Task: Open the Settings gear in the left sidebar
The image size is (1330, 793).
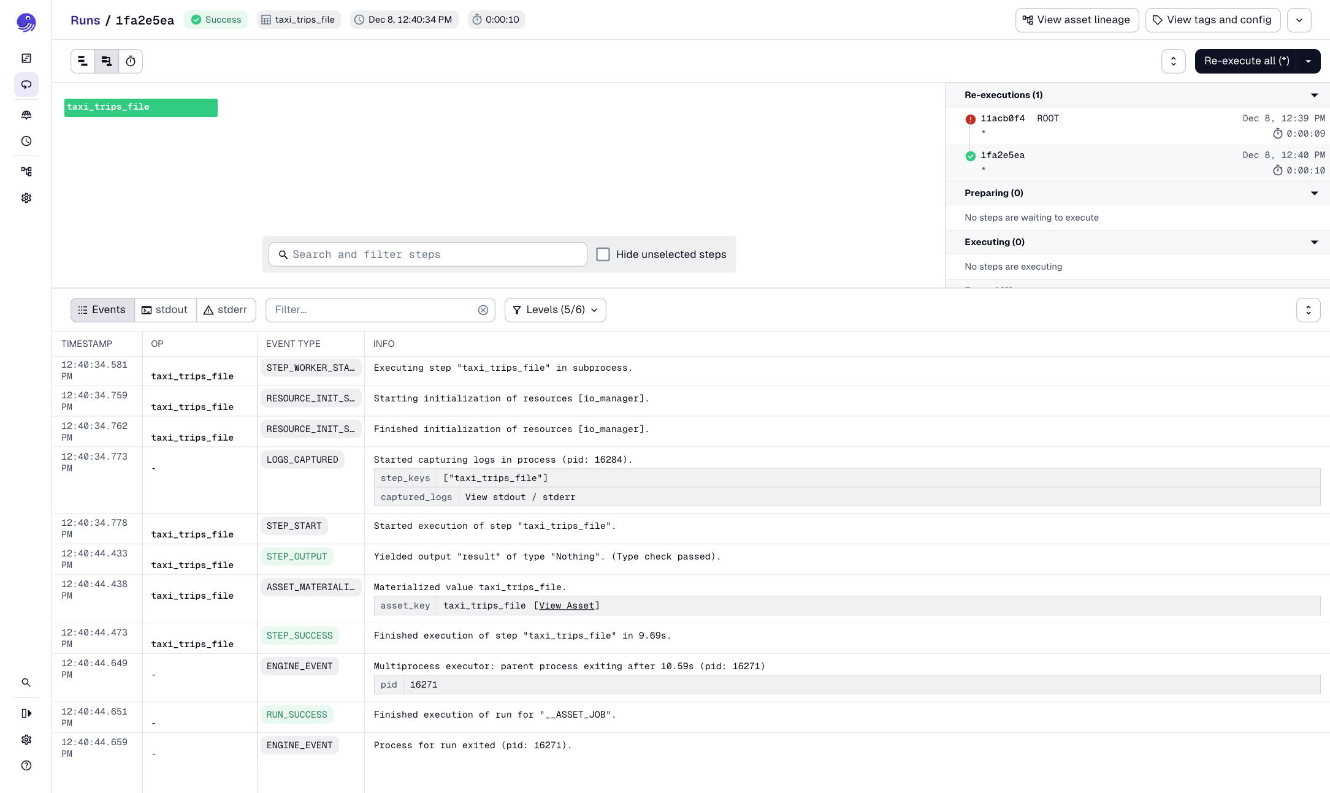Action: [x=26, y=198]
